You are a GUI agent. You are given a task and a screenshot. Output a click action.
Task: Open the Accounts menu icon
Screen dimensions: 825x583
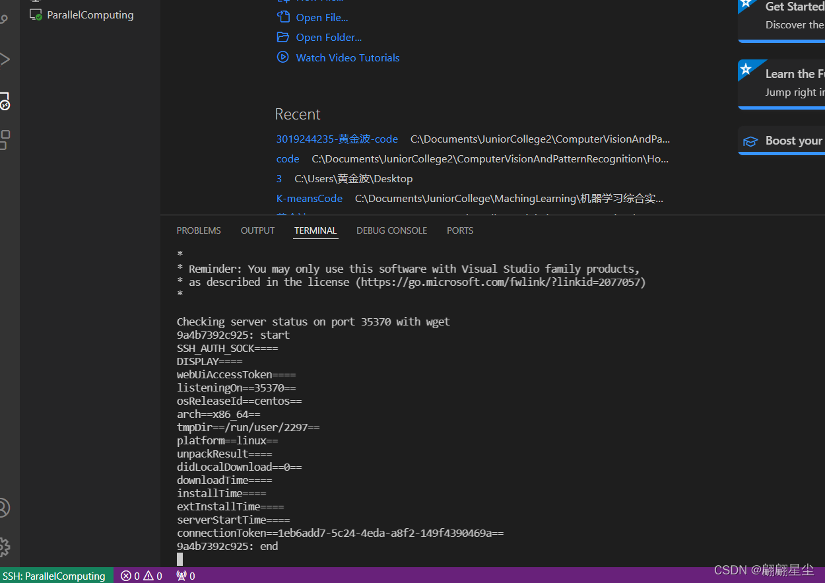[4, 508]
